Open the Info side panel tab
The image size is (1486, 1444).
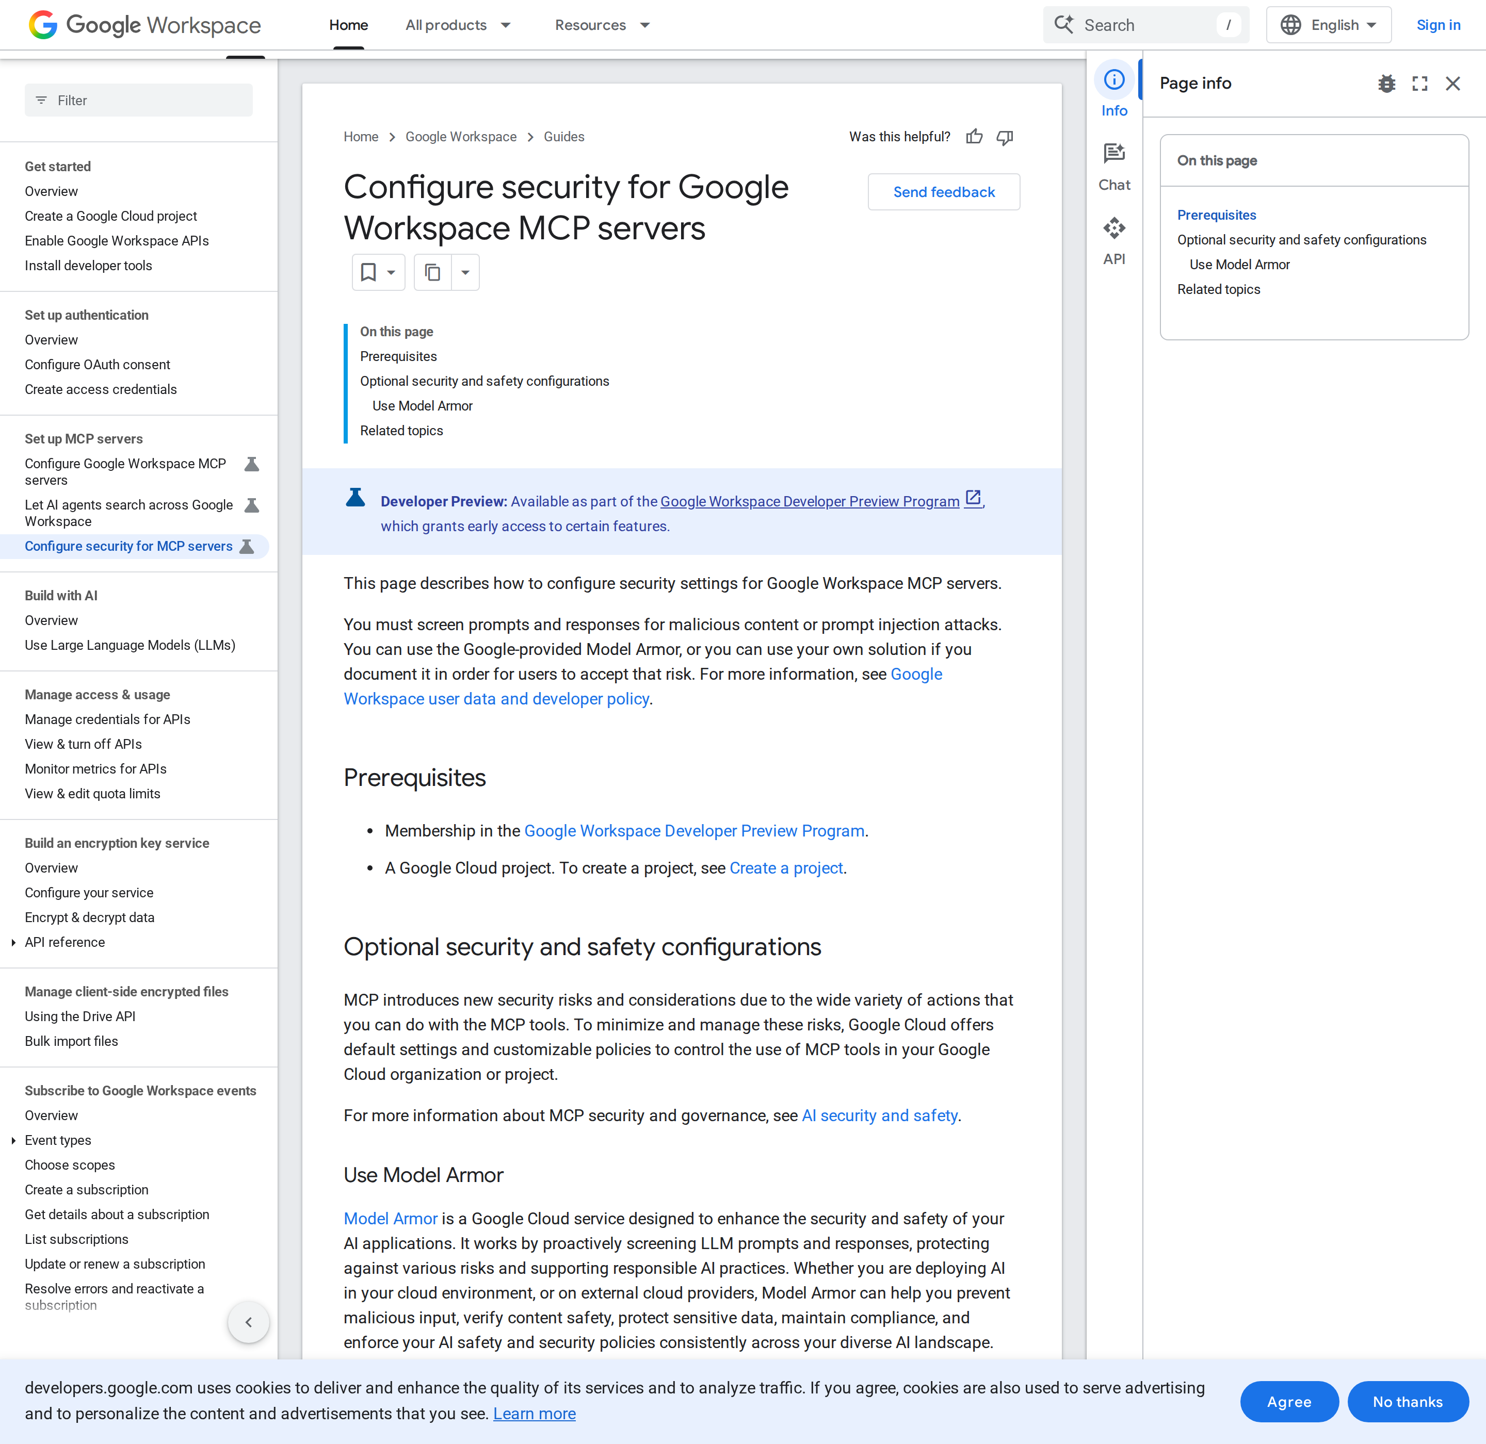tap(1114, 90)
